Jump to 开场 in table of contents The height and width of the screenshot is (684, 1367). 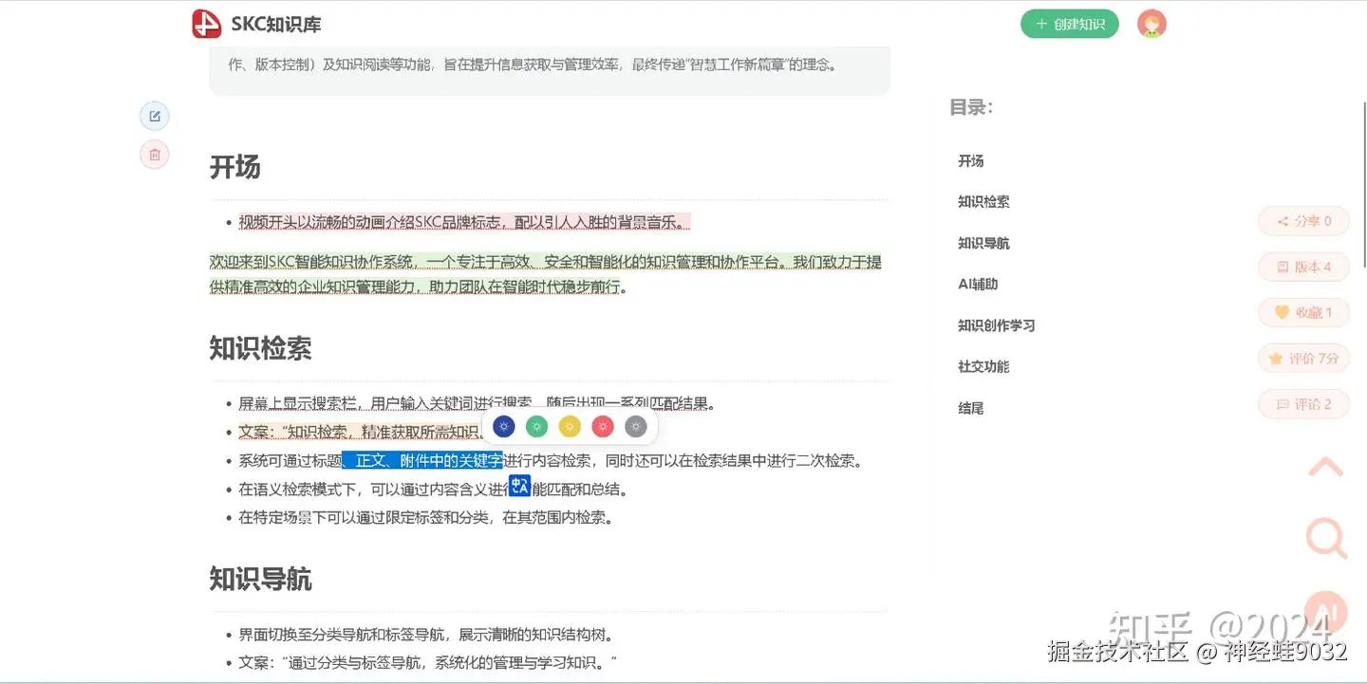(971, 161)
